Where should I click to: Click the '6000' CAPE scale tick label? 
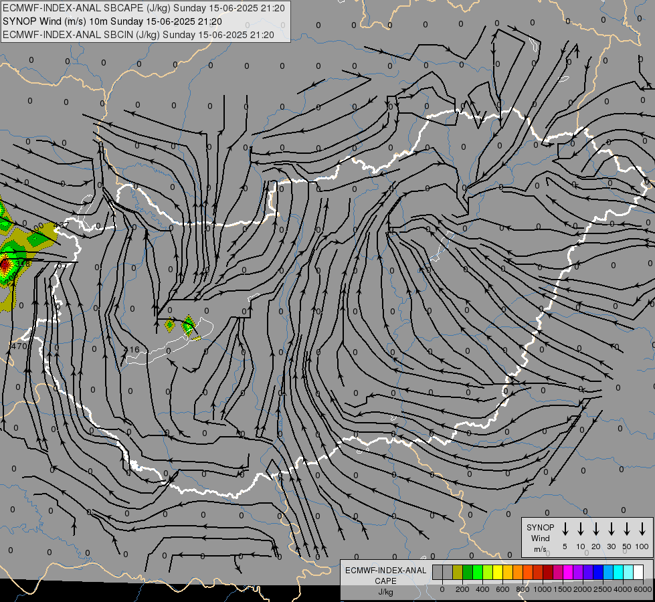pos(644,589)
